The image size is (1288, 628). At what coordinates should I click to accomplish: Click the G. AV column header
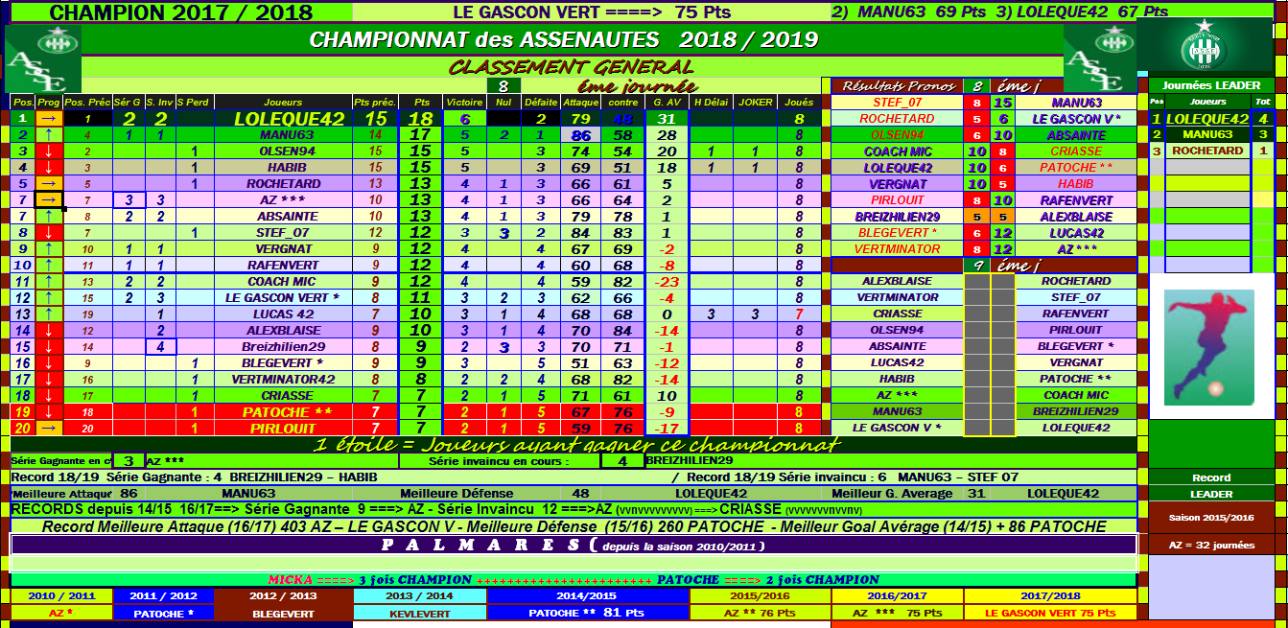667,103
